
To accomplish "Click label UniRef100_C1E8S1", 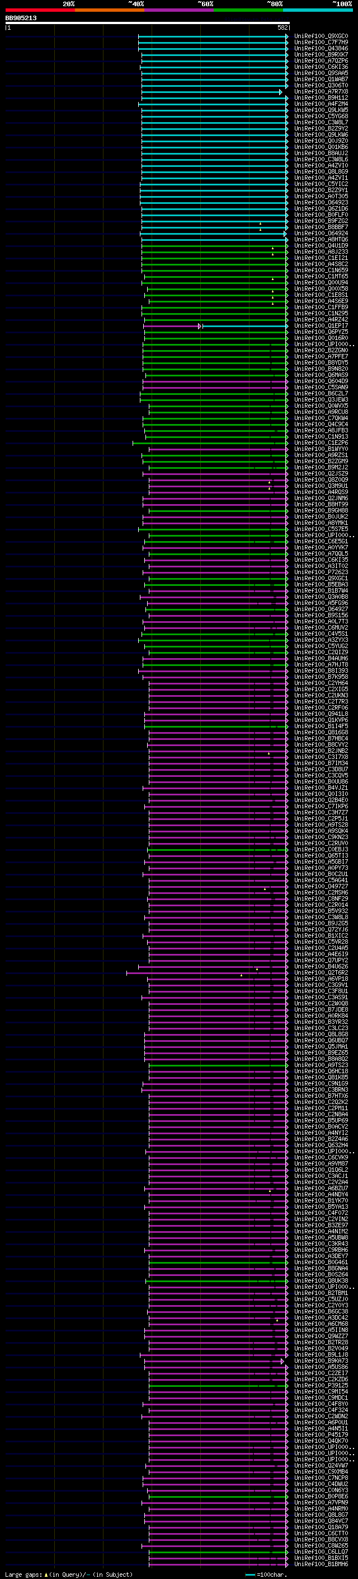I will point(321,295).
